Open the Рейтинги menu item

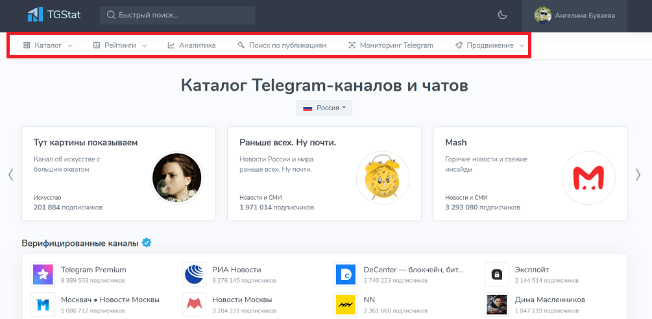coord(120,45)
